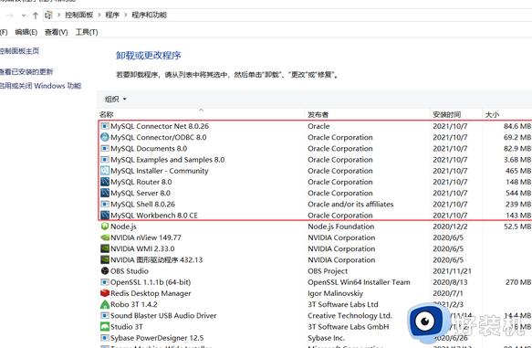This screenshot has height=348, width=532.
Task: Go up one folder level arrow
Action: pyautogui.click(x=36, y=16)
